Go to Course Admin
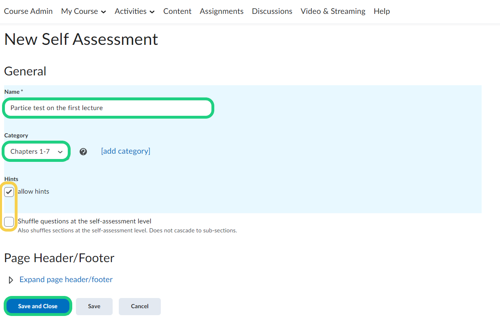 (x=28, y=11)
